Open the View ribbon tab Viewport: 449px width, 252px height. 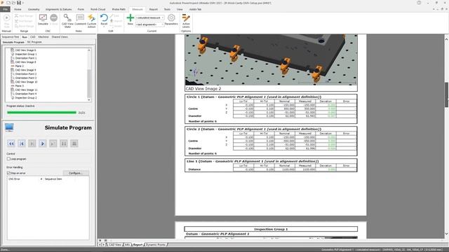tap(180, 9)
